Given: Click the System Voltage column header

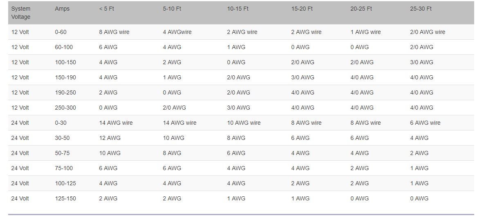Looking at the screenshot, I should click(x=21, y=13).
